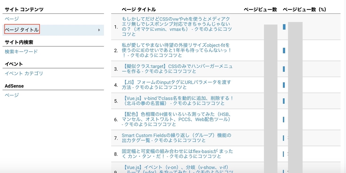Click the AdSense section heading
The image size is (346, 173).
pos(14,86)
